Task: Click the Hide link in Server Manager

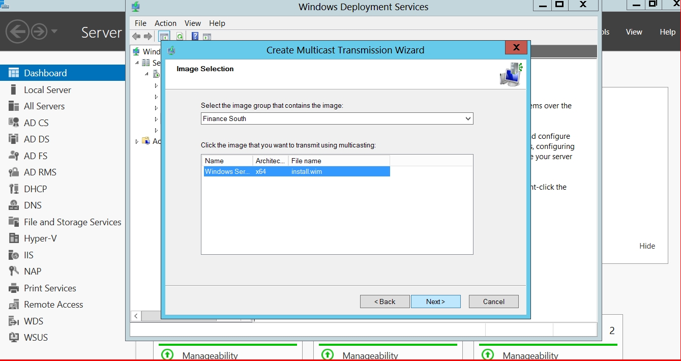Action: point(647,246)
